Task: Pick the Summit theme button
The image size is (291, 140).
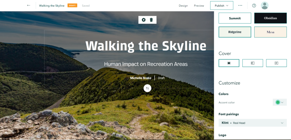Action: tap(235, 18)
